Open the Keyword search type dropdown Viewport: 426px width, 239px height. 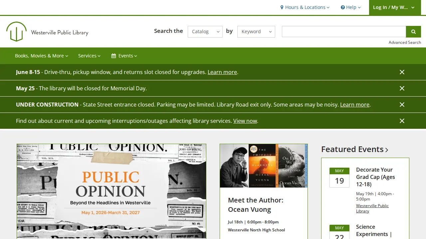point(256,32)
